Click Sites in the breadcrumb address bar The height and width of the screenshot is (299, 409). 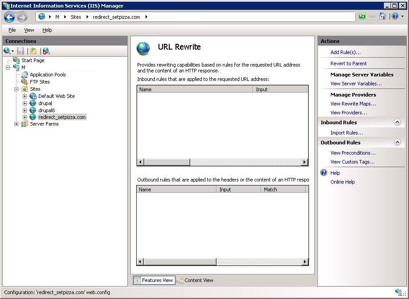pos(75,17)
